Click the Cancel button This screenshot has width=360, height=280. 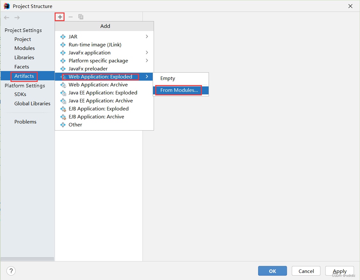(306, 271)
